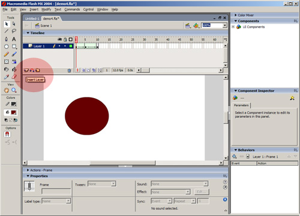Expand the UI Components tree node
This screenshot has height=216, width=300.
click(233, 27)
